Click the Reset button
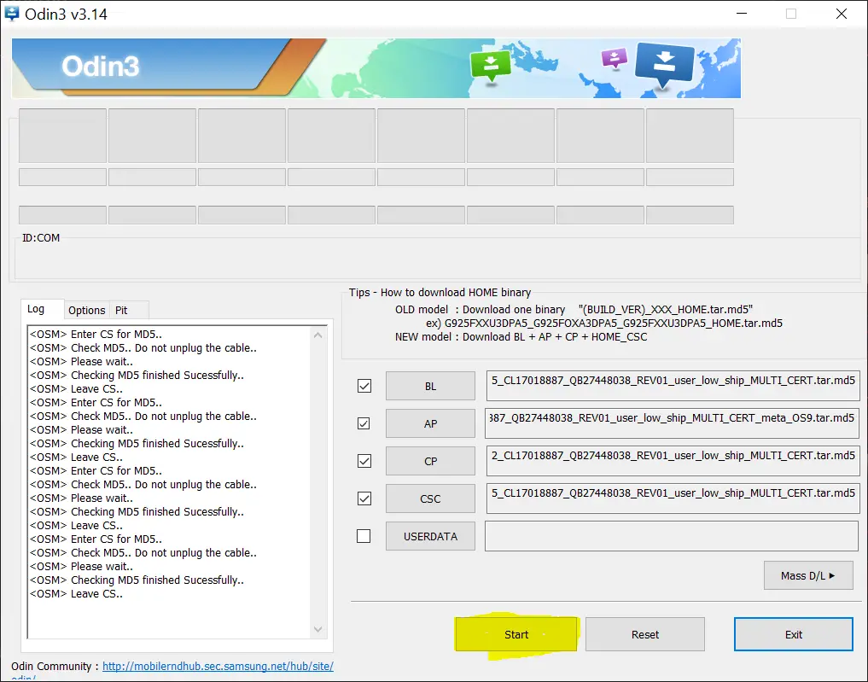This screenshot has width=868, height=682. point(645,634)
